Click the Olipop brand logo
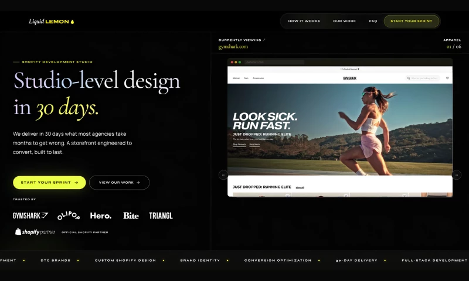 69,215
